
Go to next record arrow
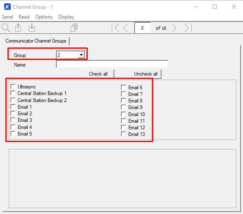[174, 28]
